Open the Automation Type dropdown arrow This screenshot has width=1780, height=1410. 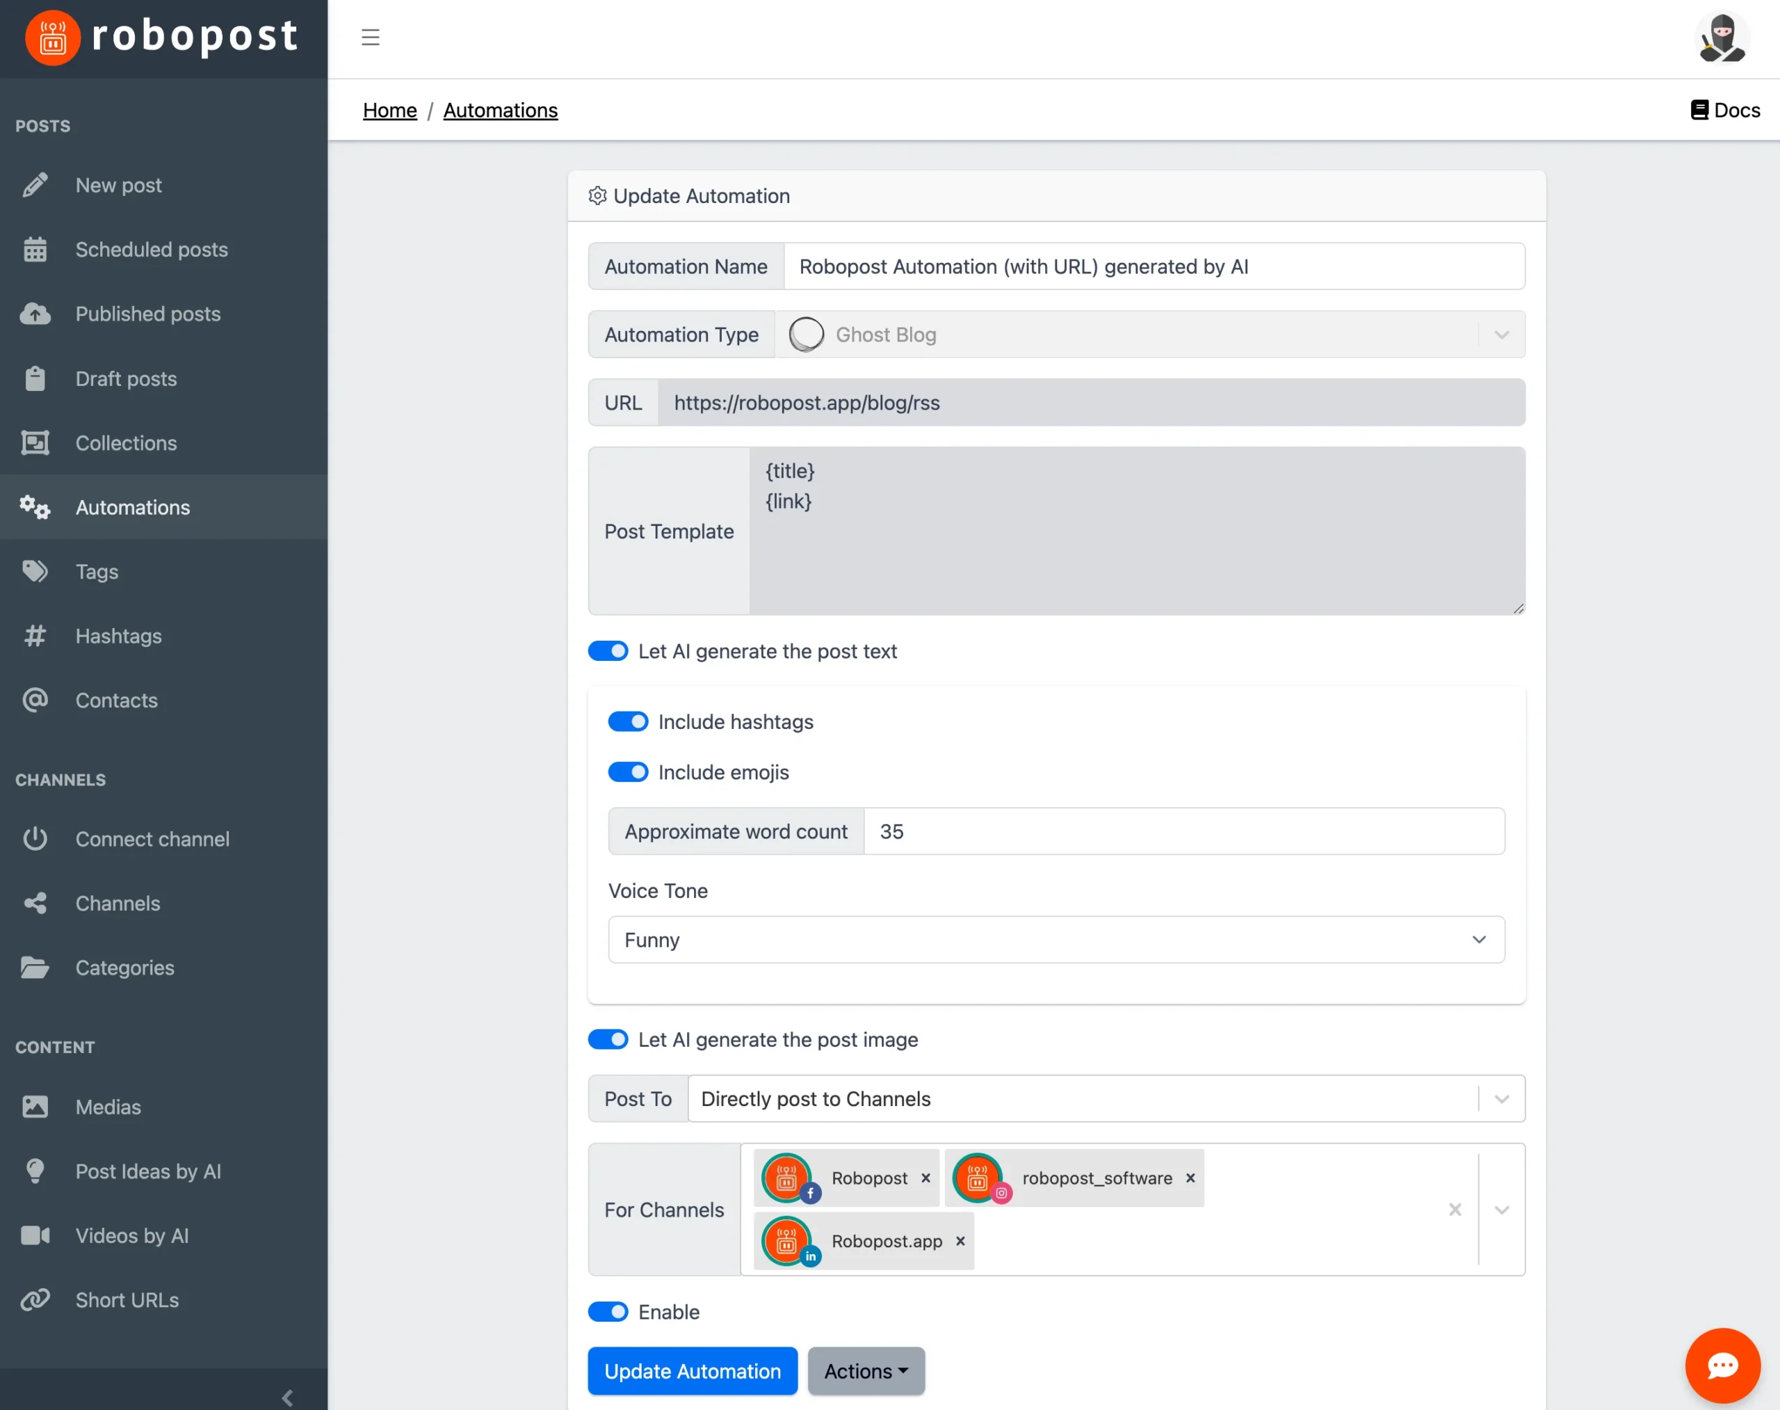pos(1501,335)
